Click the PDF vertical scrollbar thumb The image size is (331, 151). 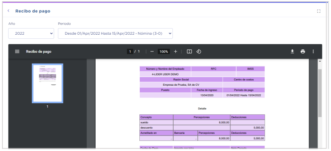point(320,93)
